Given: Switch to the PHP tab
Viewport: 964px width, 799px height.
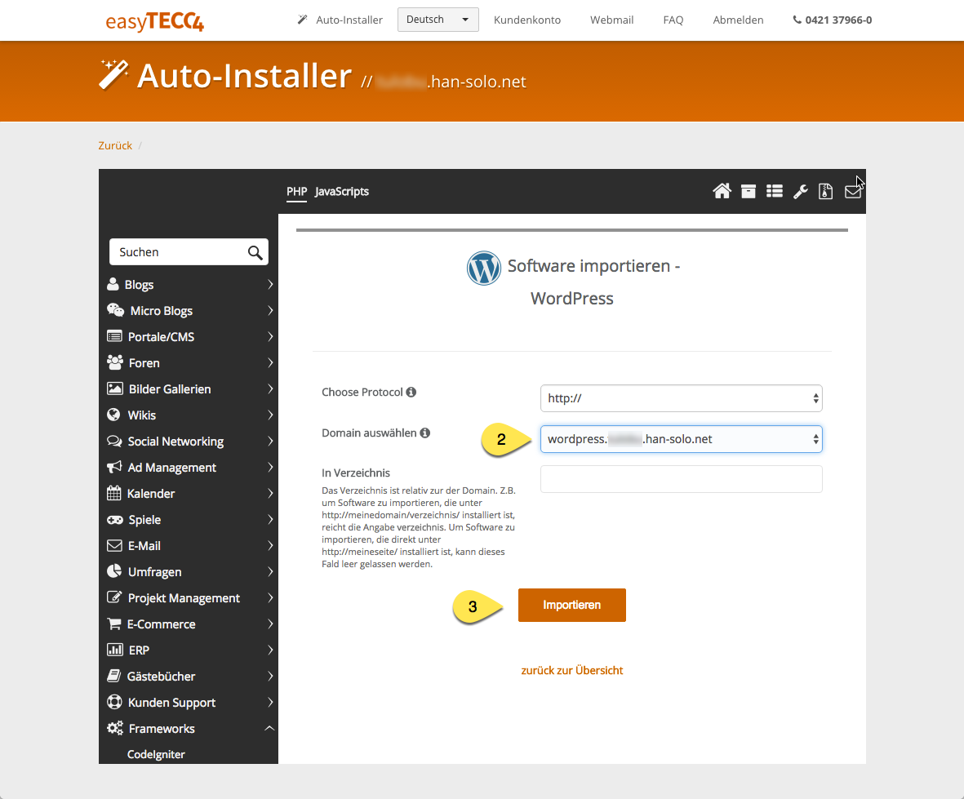Looking at the screenshot, I should tap(296, 191).
